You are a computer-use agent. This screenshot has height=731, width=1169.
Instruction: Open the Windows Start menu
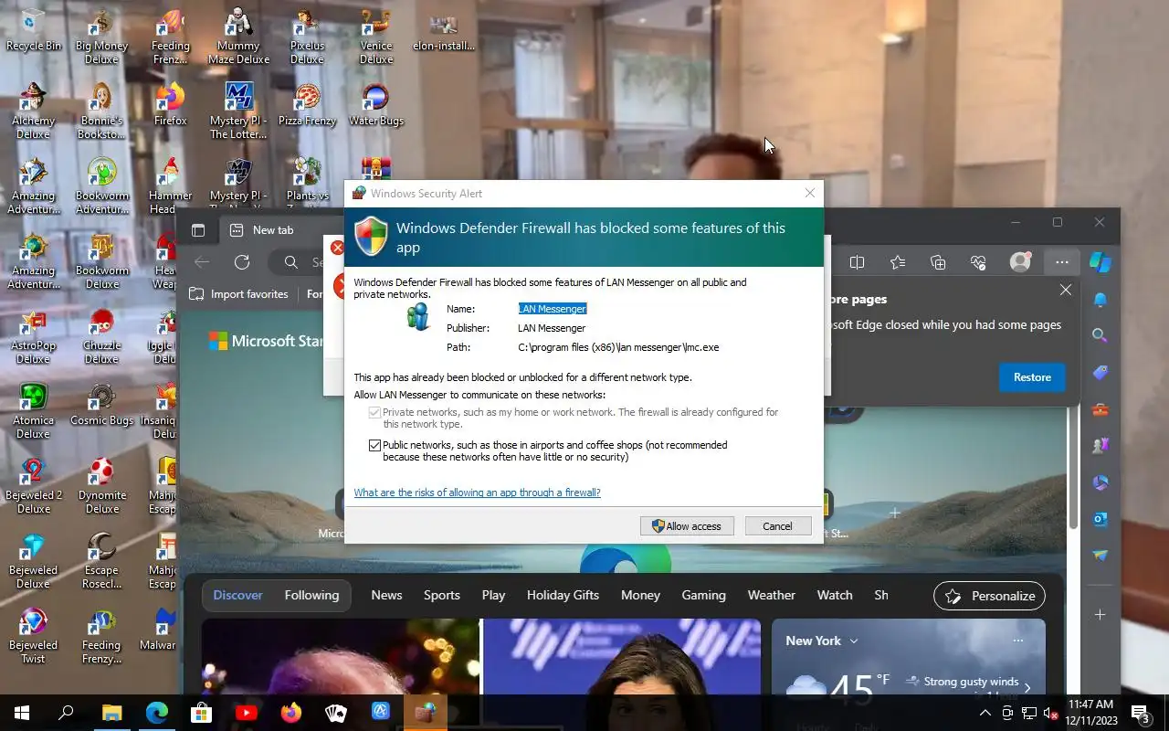(x=22, y=713)
